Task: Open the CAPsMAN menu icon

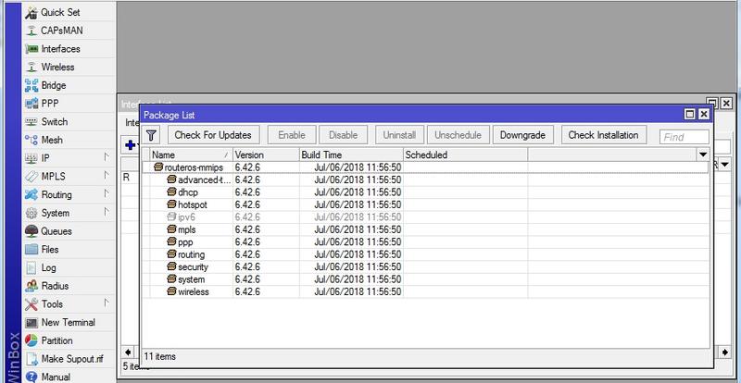Action: point(31,31)
